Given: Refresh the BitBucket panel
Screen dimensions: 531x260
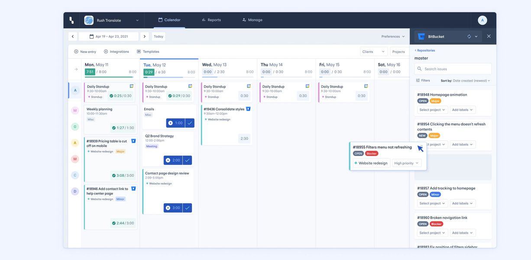Looking at the screenshot, I should tap(469, 36).
